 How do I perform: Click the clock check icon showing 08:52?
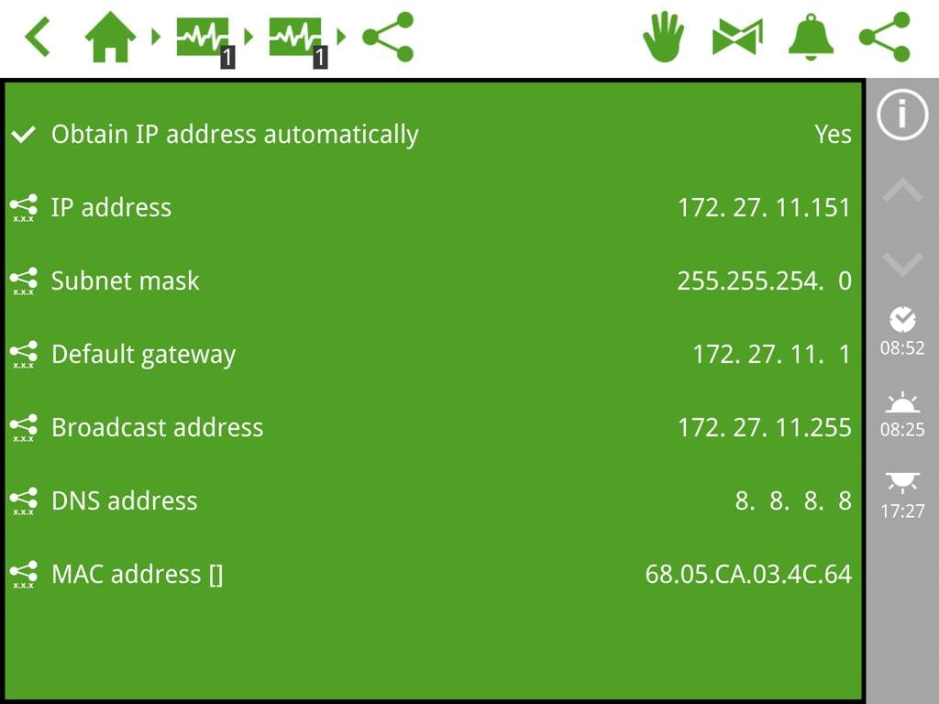point(902,332)
